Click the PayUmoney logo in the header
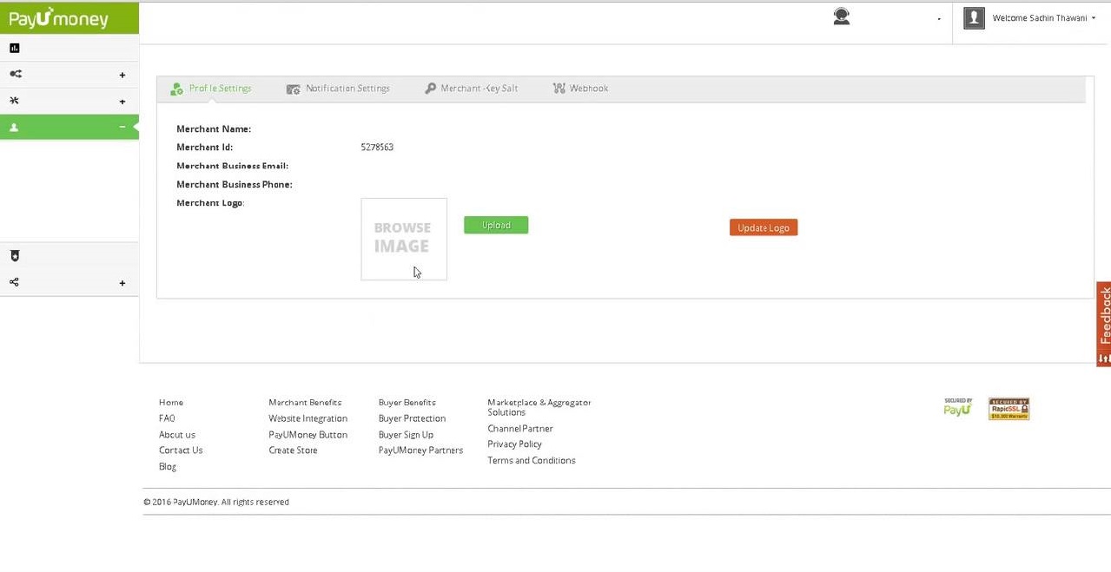The image size is (1111, 572). pos(59,18)
